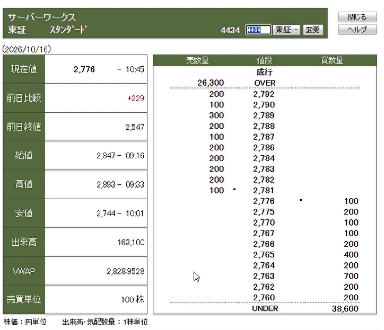Click the 現在値 row label
Screen dimensions: 384x330
[24, 69]
